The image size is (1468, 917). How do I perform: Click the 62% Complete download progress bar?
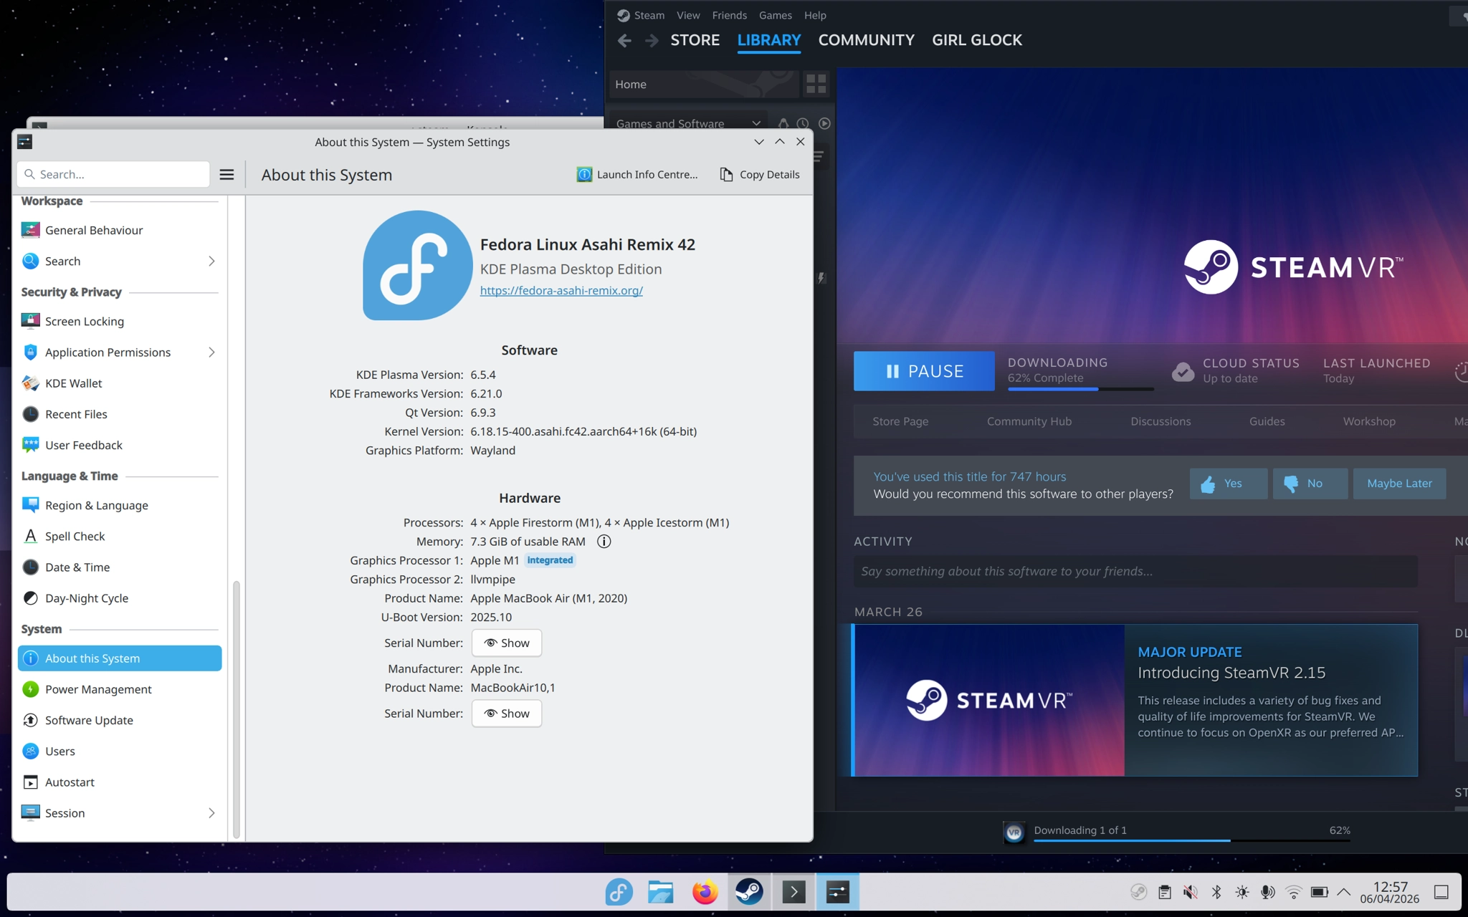[1081, 389]
